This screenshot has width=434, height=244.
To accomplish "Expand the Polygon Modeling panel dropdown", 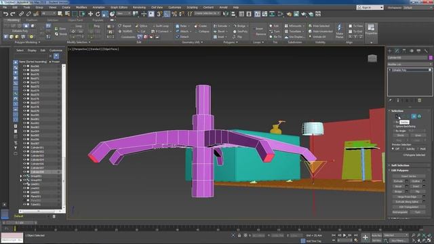I will (x=27, y=42).
